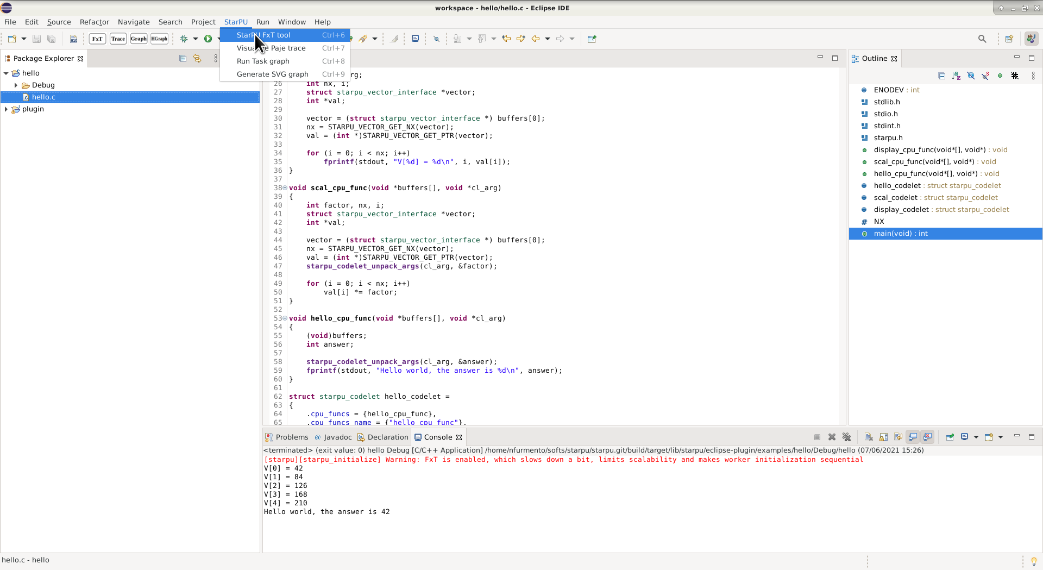Toggle Hide Inactive Elements in Outline
Viewport: 1043px width, 570px height.
1015,76
